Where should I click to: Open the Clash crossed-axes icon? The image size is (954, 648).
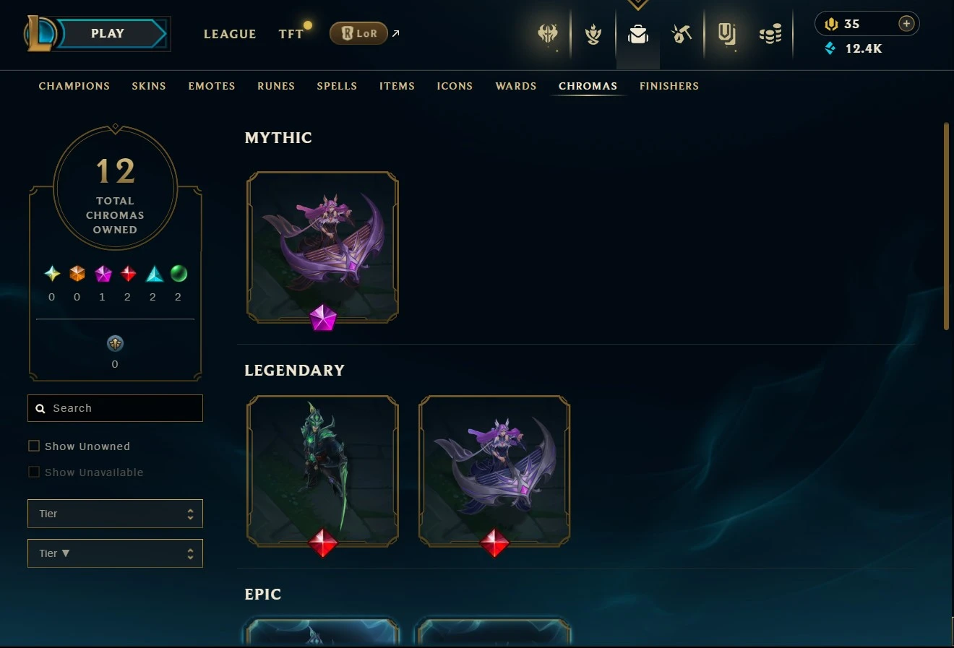[x=548, y=33]
